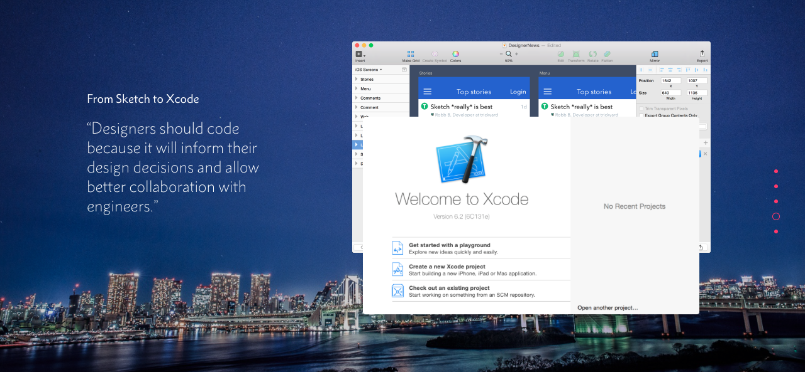
Task: Click the No Recent Projects text
Action: (x=635, y=206)
